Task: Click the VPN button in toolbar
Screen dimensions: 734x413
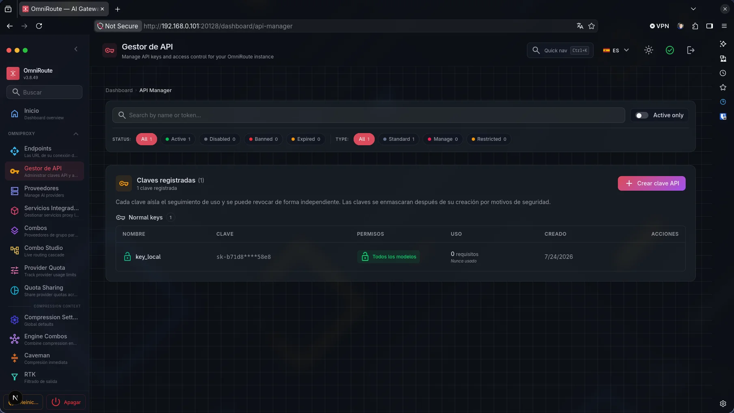Action: coord(659,26)
